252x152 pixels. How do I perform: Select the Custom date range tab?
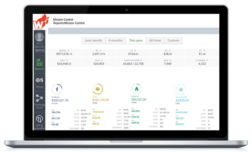click(173, 41)
